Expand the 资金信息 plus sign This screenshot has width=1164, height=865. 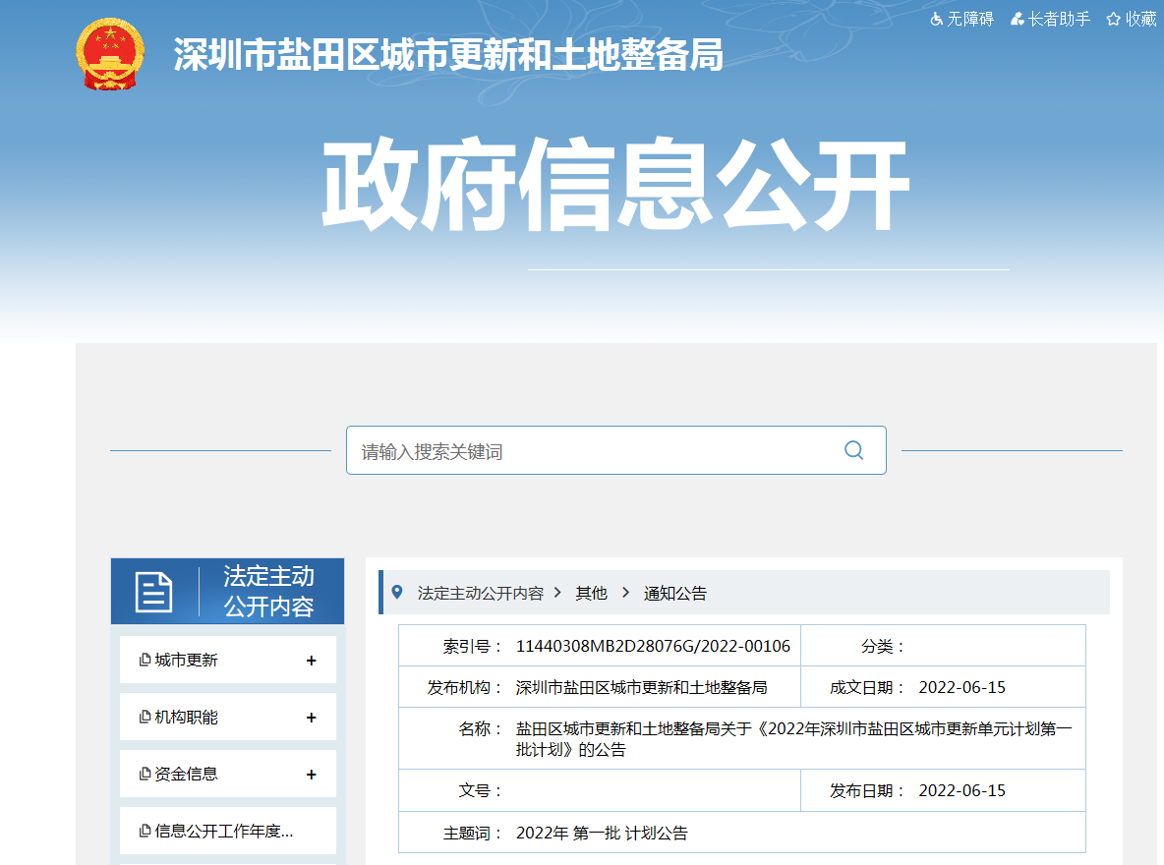click(x=311, y=775)
